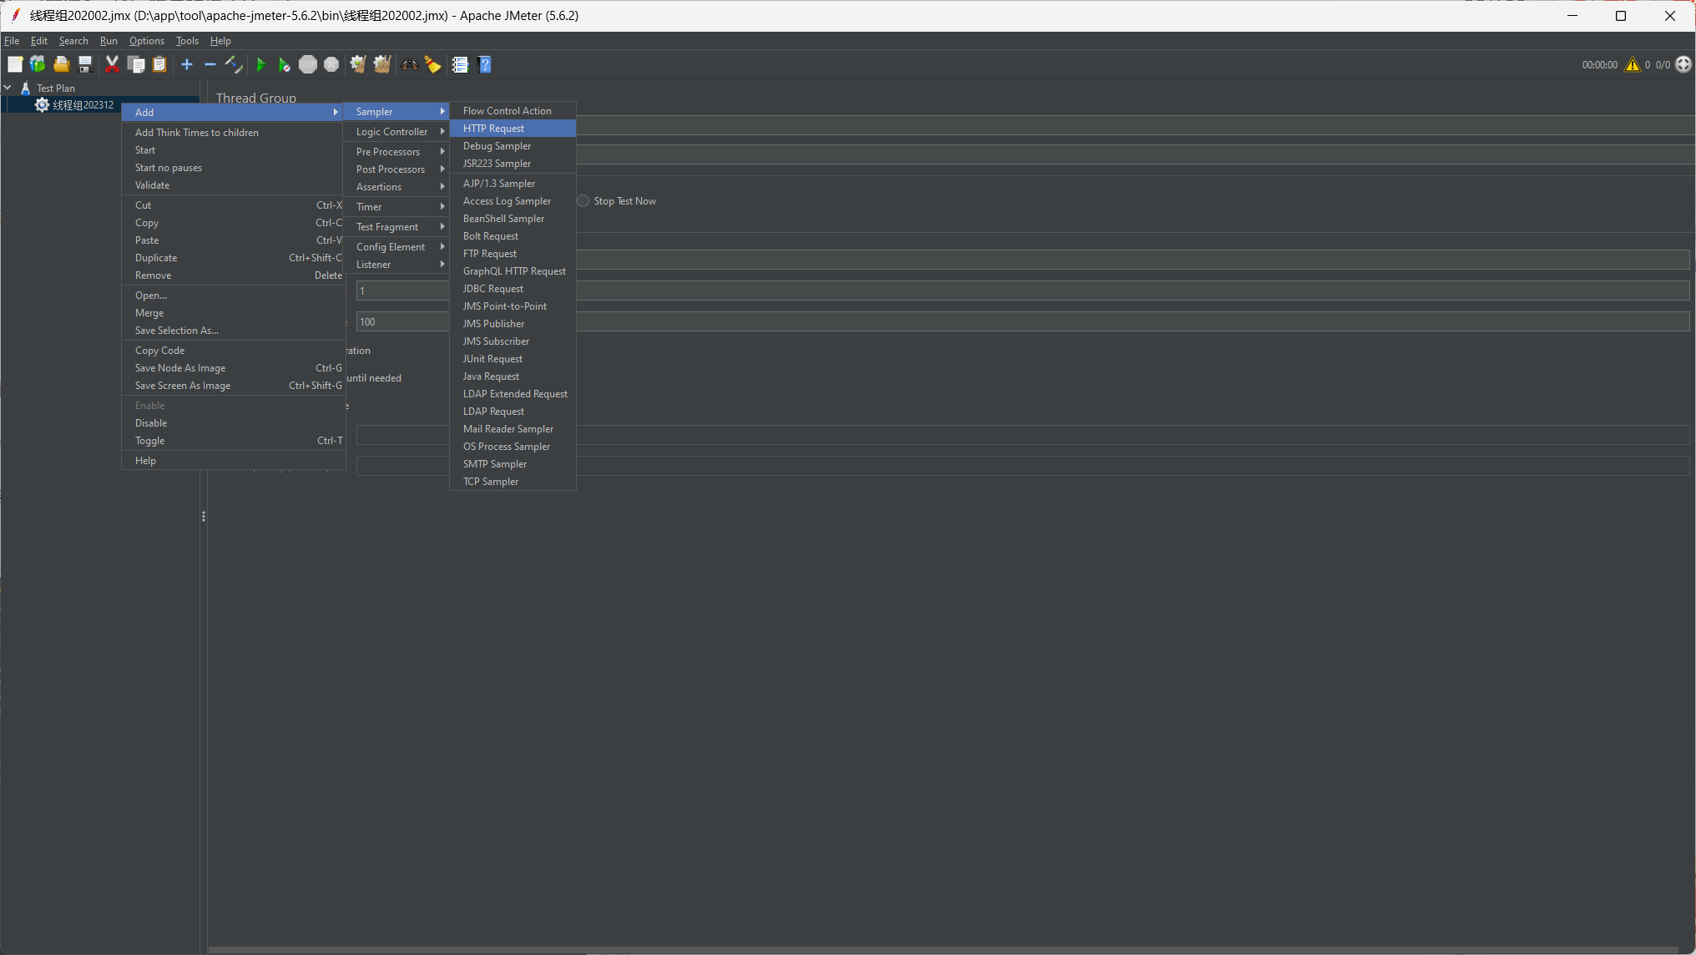The image size is (1696, 955).
Task: Click the Expand All plus icon
Action: click(x=187, y=64)
